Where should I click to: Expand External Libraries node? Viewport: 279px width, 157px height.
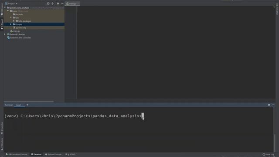pyautogui.click(x=5, y=34)
